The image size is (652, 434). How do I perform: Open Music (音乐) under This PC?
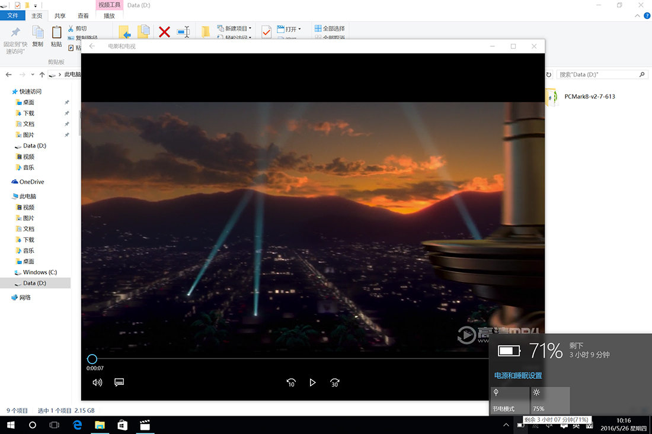28,250
